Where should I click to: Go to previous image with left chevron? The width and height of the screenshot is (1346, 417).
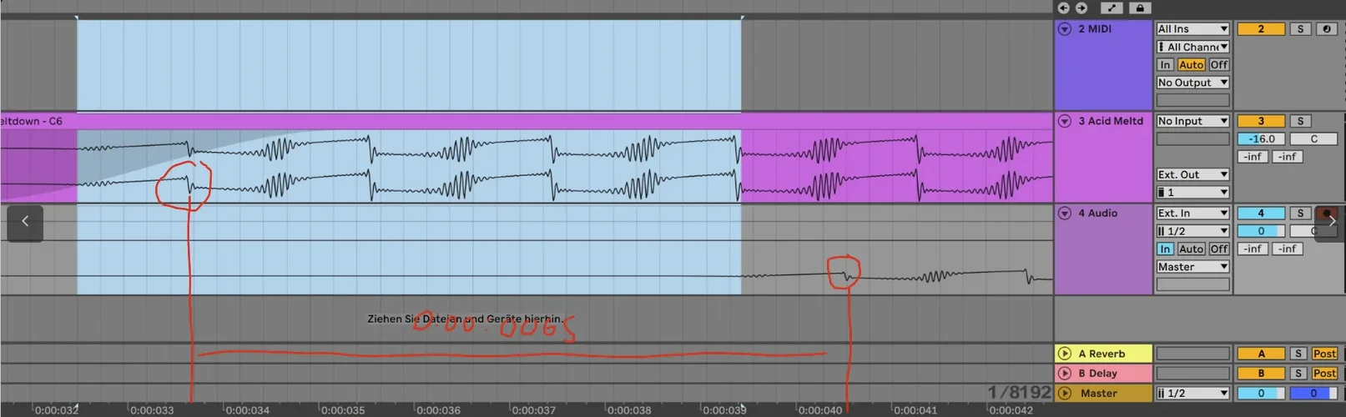coord(25,222)
